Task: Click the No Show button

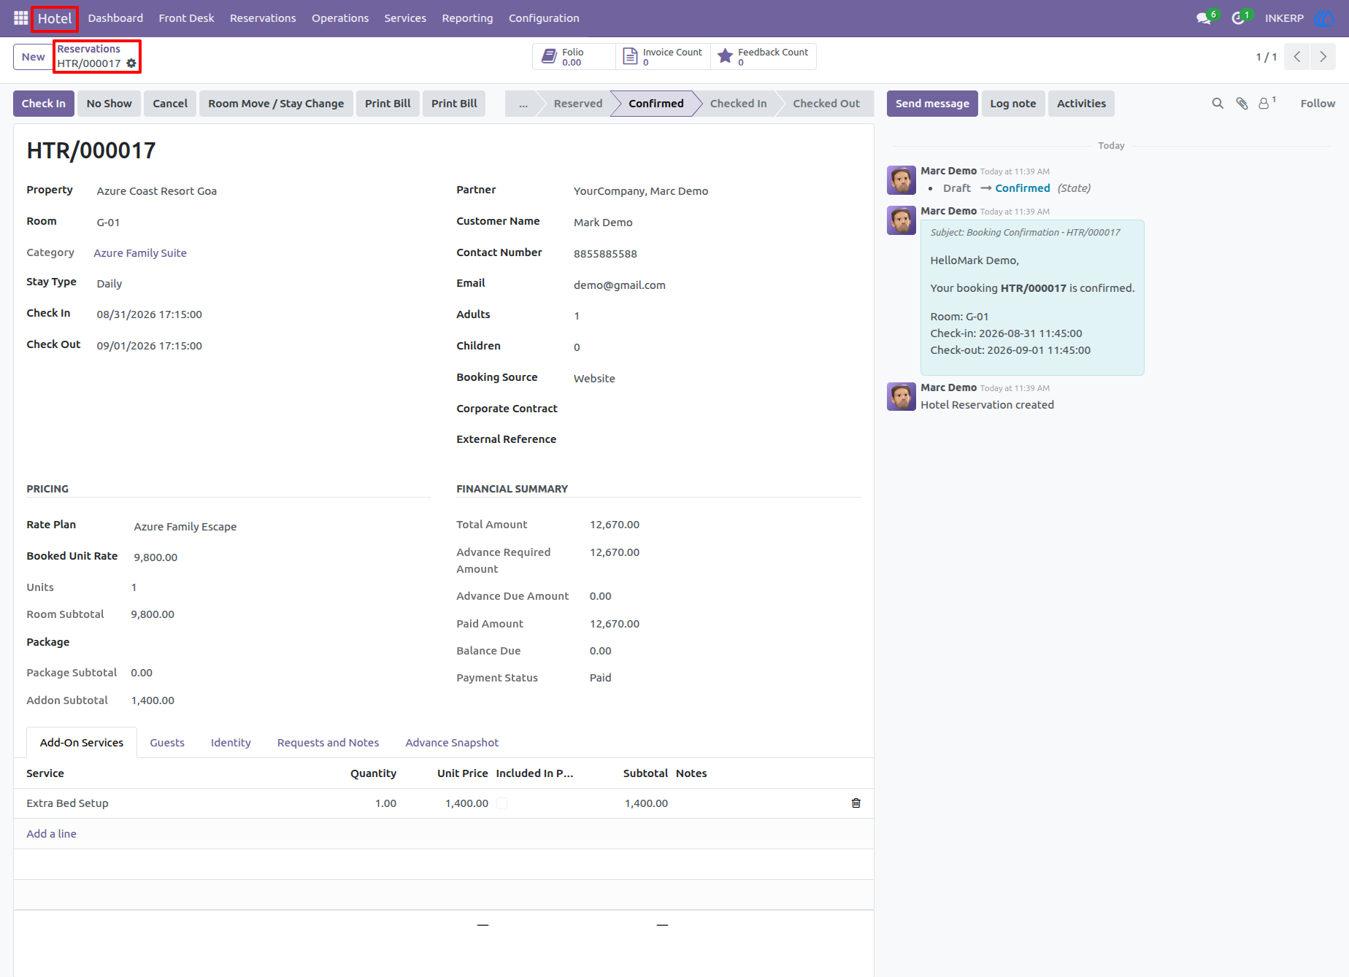Action: [109, 104]
